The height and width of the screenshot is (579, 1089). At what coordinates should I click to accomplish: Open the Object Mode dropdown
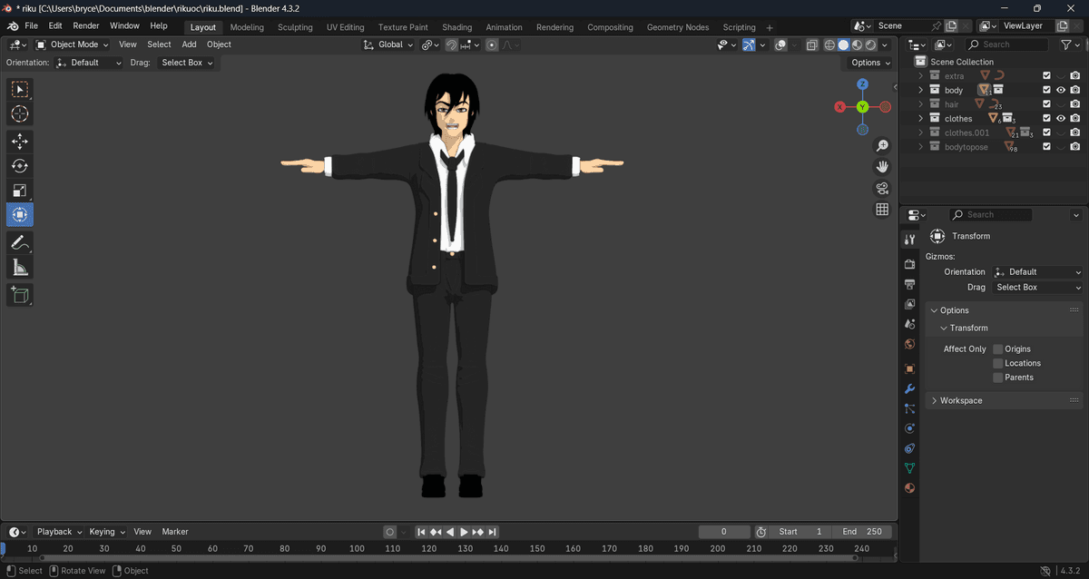72,44
